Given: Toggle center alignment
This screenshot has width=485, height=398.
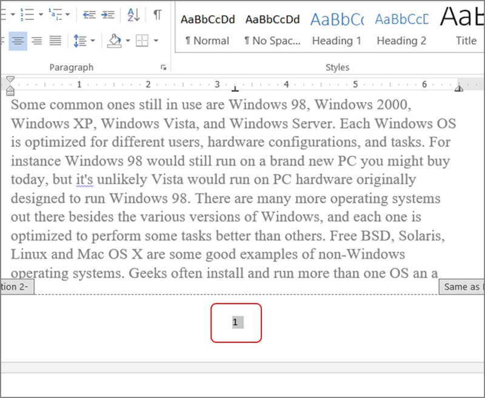Looking at the screenshot, I should point(18,41).
